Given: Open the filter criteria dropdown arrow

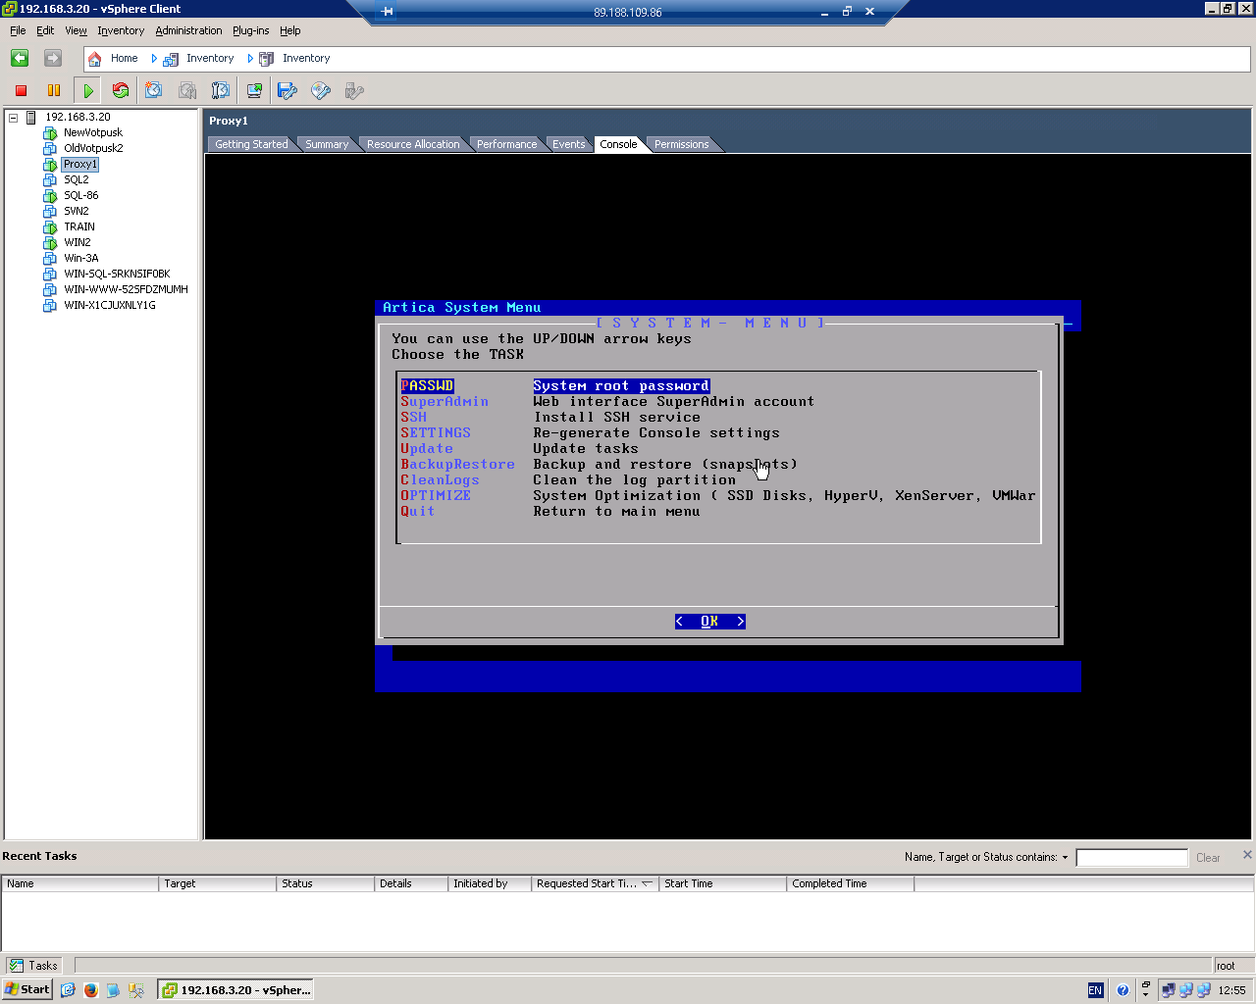Looking at the screenshot, I should [1065, 858].
